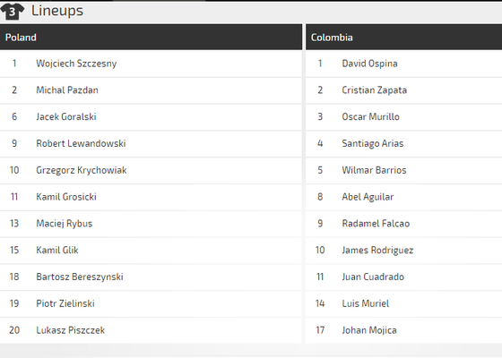
Task: Click Juan Cuadrado in the list
Action: click(373, 277)
